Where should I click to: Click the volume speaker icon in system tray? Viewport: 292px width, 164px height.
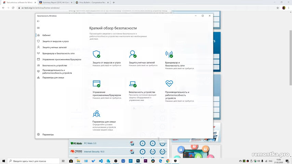259,161
